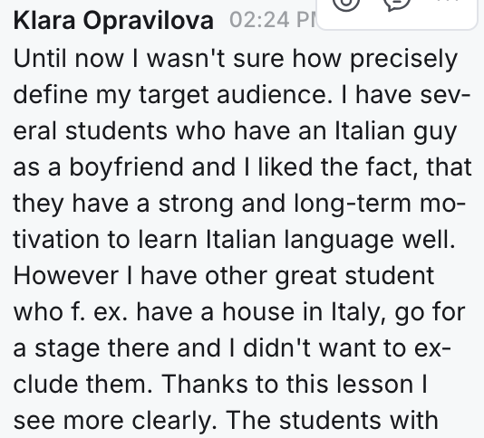Click the word "stage" in the message

67,350
